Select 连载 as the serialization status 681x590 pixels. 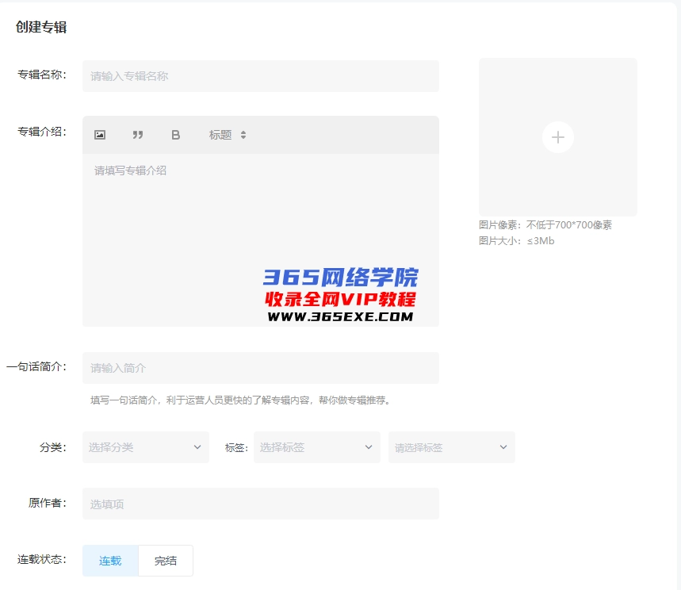tap(110, 561)
